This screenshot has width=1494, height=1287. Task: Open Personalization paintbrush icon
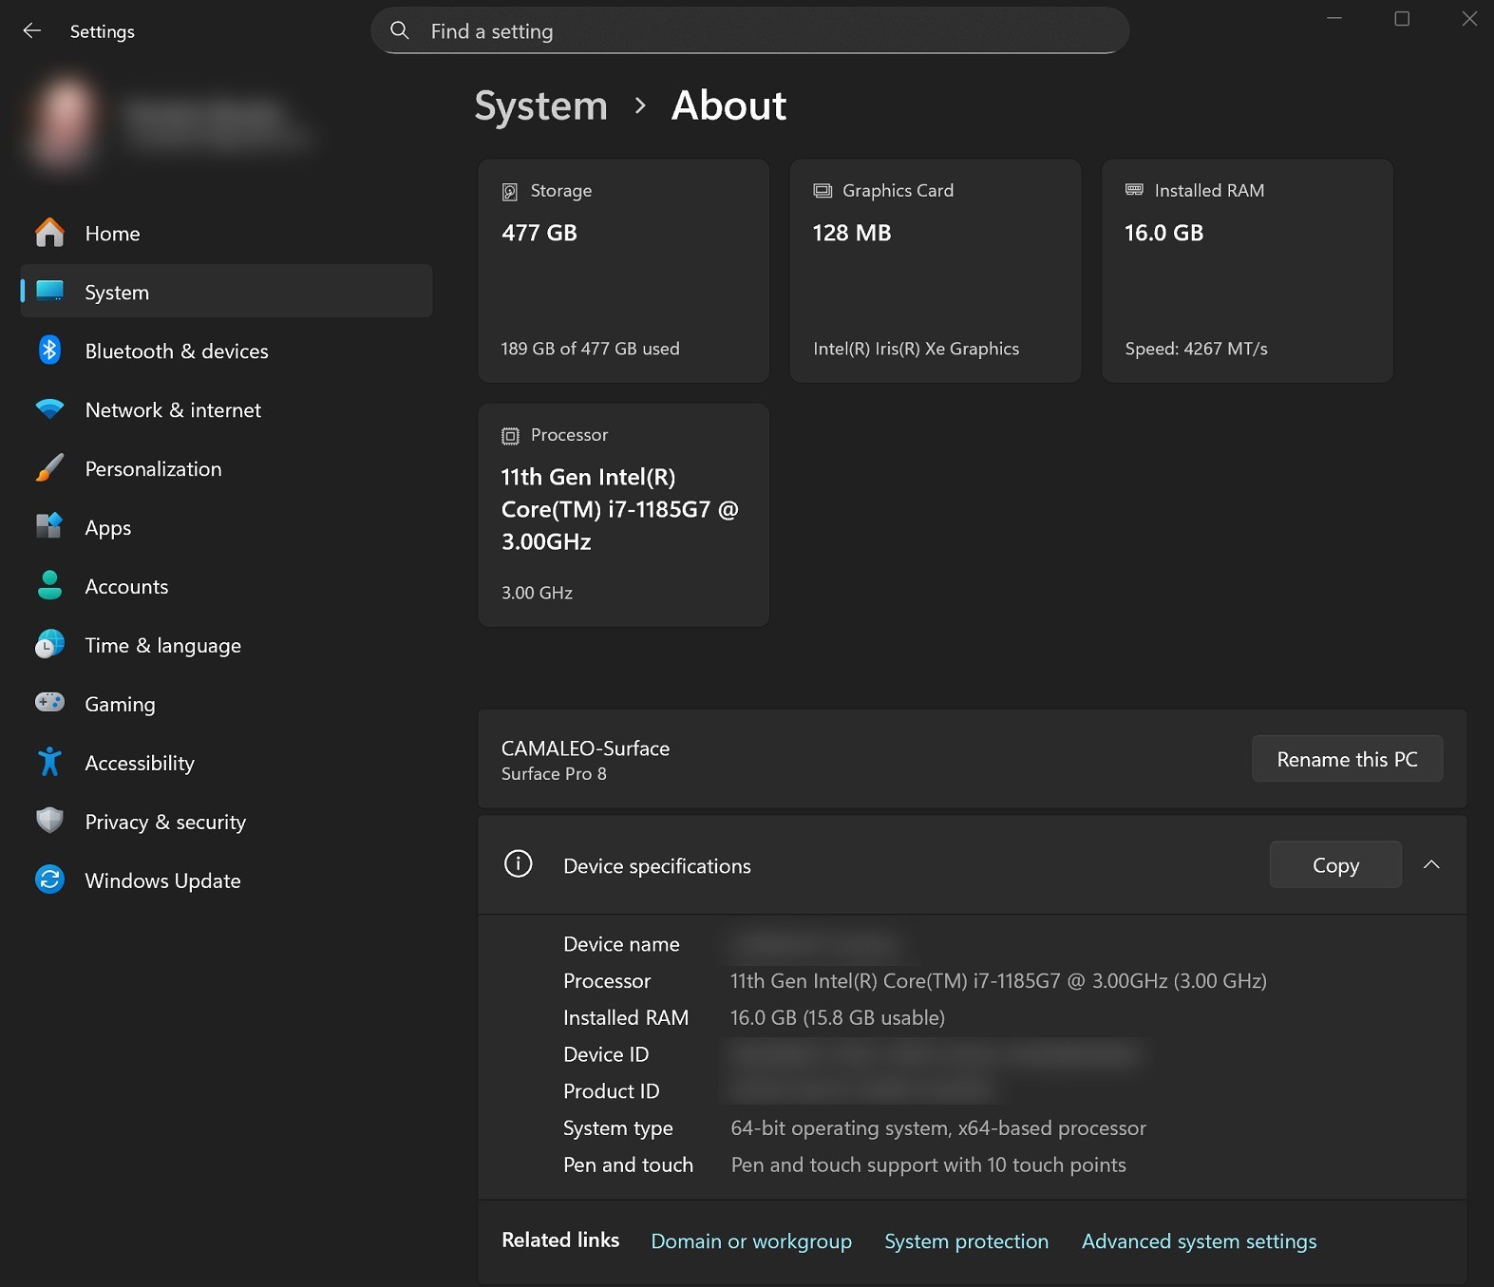pyautogui.click(x=49, y=468)
